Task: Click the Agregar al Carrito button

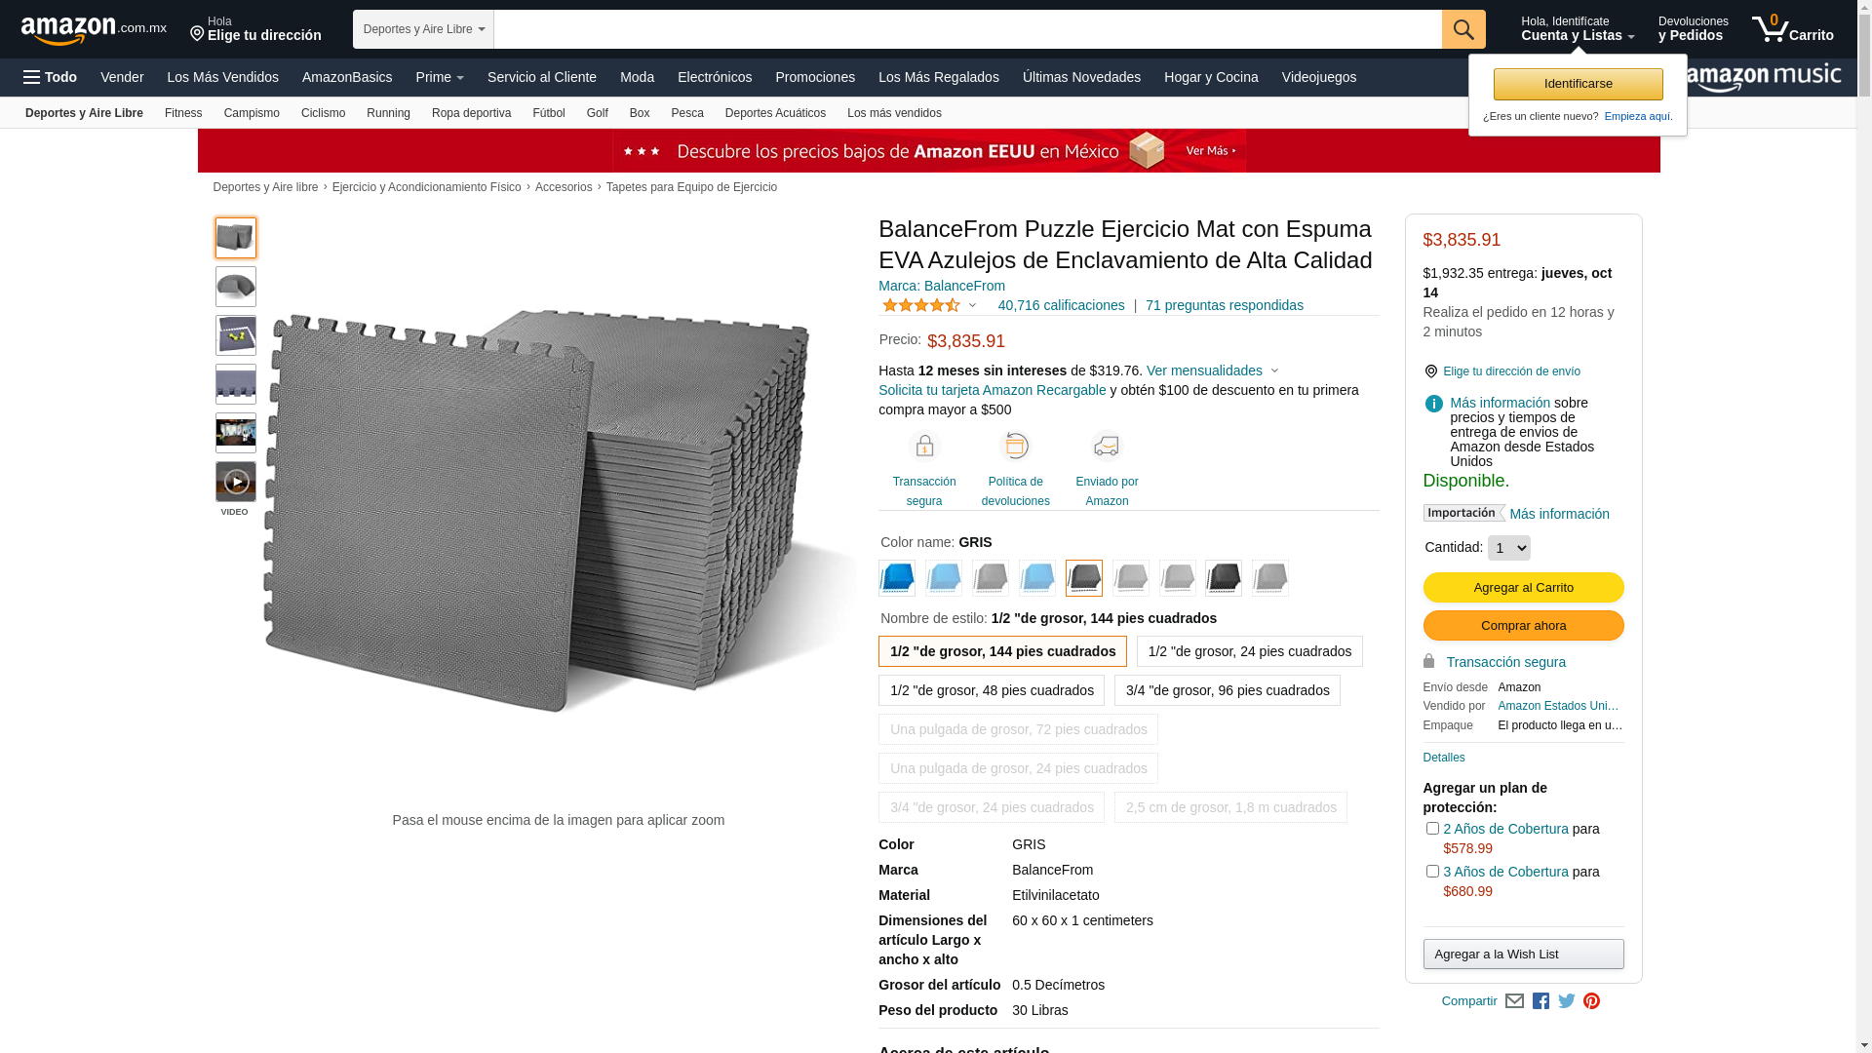Action: (x=1523, y=588)
